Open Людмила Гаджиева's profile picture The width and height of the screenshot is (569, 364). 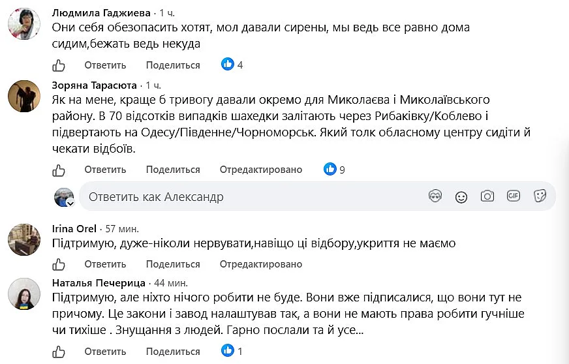24,23
